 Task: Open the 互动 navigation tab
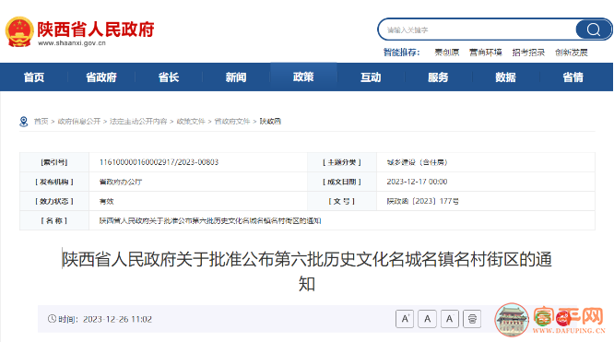click(371, 77)
